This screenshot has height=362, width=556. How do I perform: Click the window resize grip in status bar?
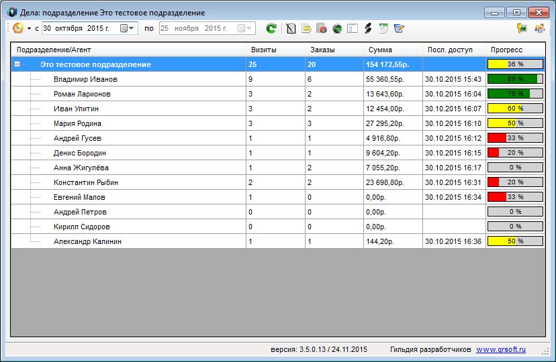[545, 351]
